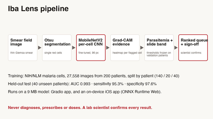
Task: Click the MobileNetV2 per-cell CNN box
Action: coord(91,48)
